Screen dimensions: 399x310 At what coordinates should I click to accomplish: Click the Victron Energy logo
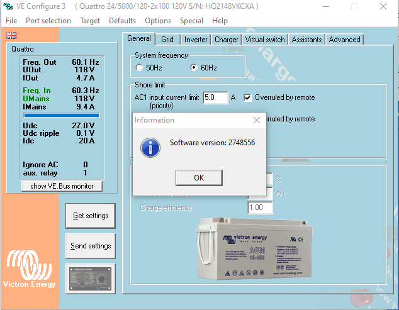pyautogui.click(x=29, y=269)
